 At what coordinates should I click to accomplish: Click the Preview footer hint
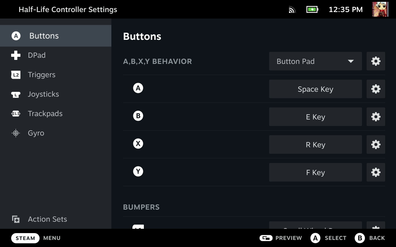click(281, 238)
